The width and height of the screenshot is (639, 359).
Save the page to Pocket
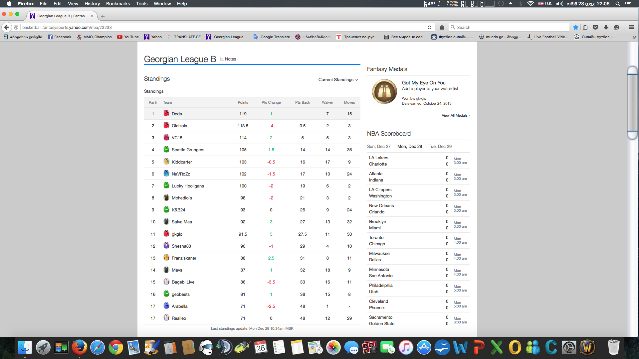click(595, 27)
